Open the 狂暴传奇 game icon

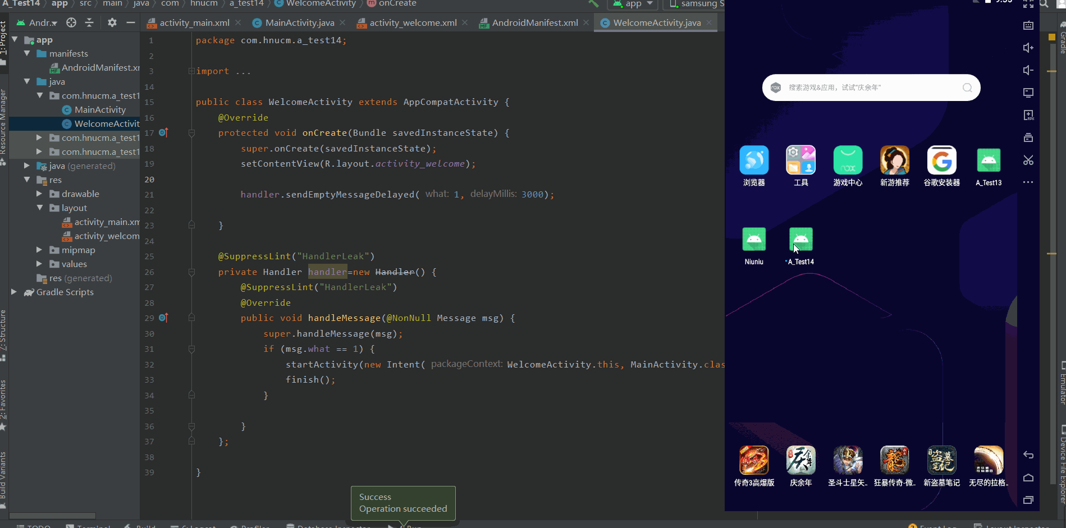(x=895, y=460)
